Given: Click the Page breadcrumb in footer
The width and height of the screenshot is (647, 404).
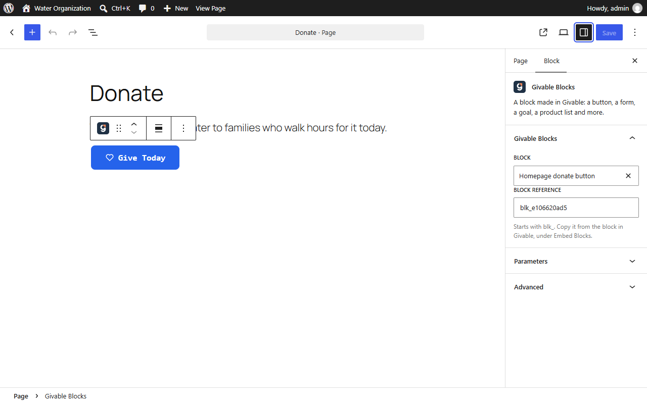Looking at the screenshot, I should 21,396.
